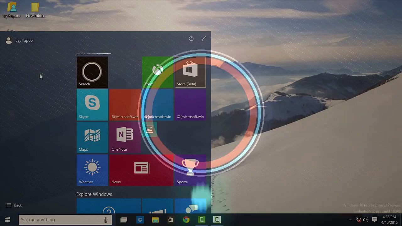Open Task View from taskbar
Image resolution: width=402 pixels, height=226 pixels.
point(124,220)
